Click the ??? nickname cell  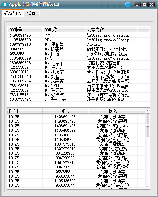[48, 35]
